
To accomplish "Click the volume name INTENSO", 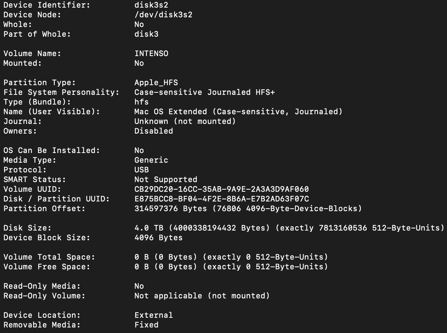I will click(x=151, y=54).
